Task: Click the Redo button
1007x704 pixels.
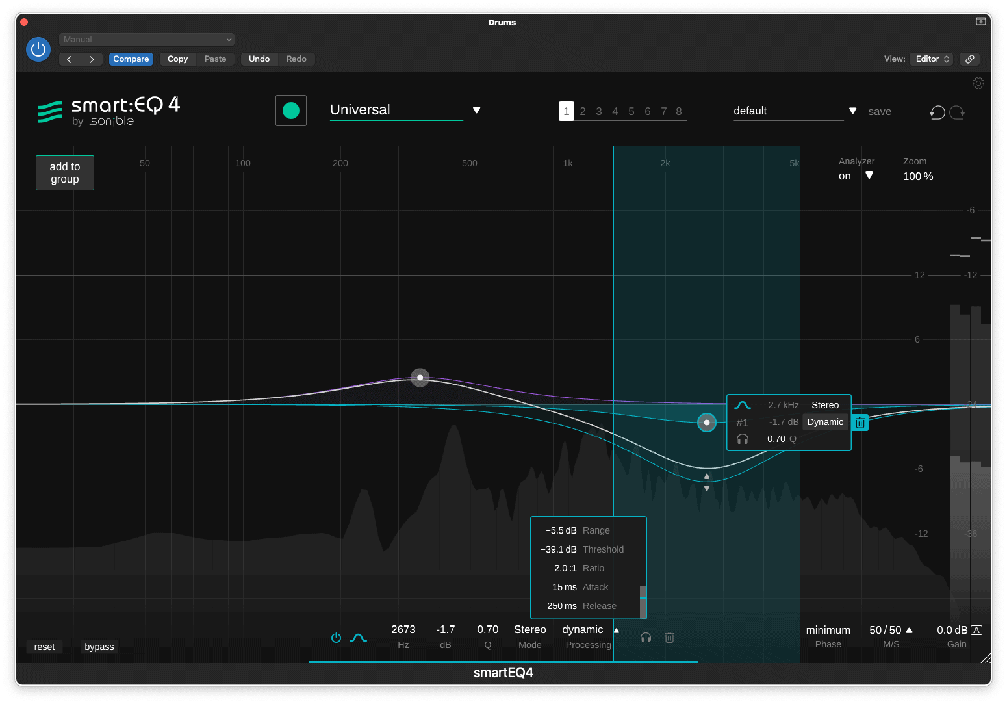Action: 296,59
